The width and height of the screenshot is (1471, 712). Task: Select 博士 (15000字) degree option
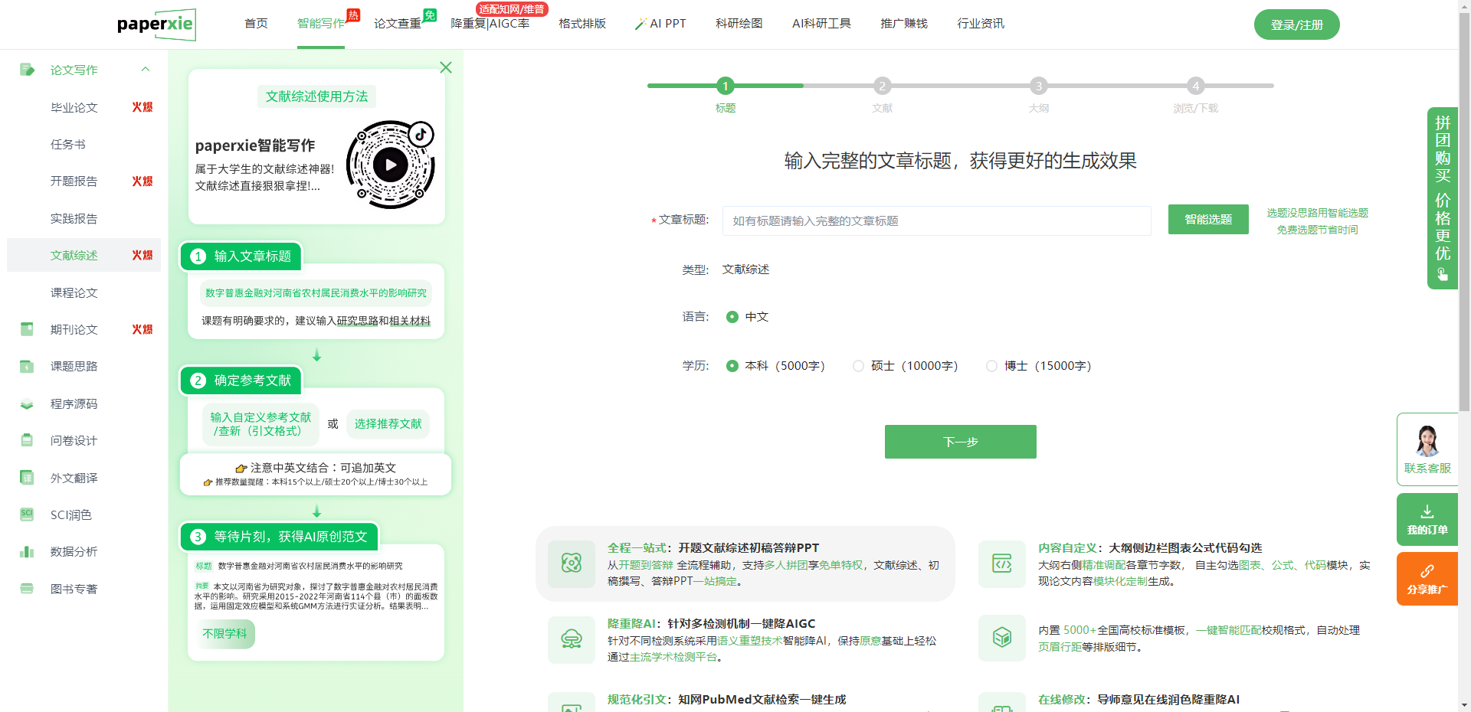(991, 366)
